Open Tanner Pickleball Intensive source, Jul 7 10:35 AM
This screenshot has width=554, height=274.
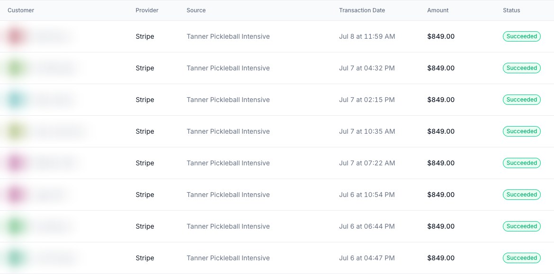(228, 131)
